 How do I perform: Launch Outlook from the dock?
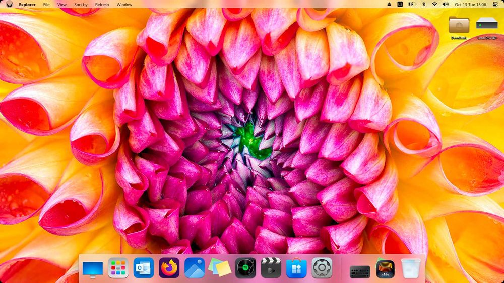coord(144,268)
